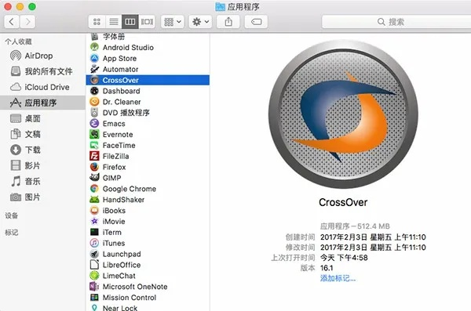Open iCloud Drive in the sidebar
This screenshot has width=471, height=311.
pos(42,87)
